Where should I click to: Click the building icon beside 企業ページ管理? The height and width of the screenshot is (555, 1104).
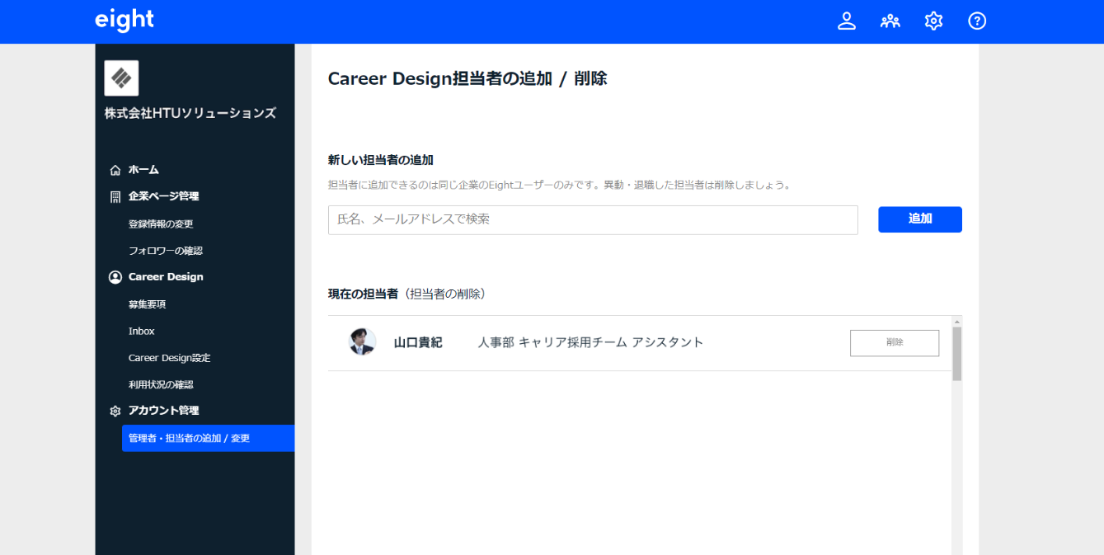coord(115,197)
